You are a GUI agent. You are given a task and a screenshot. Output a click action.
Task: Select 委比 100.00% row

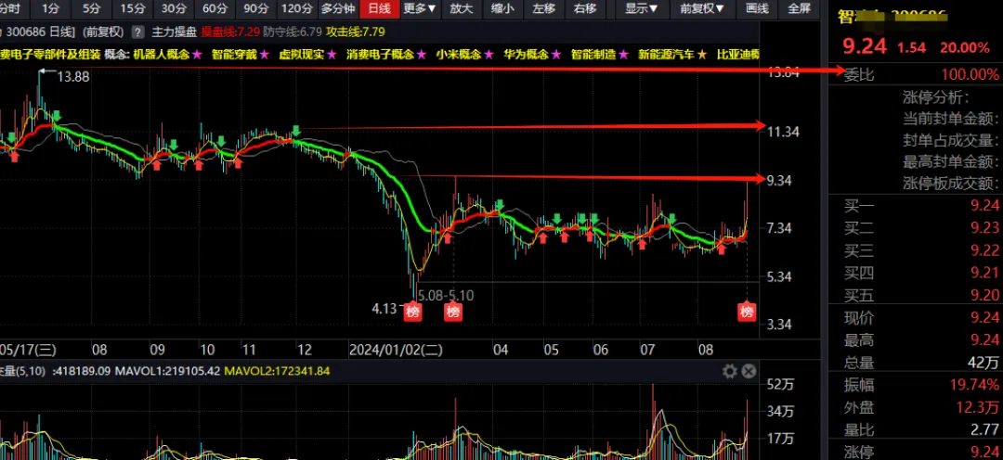[920, 75]
